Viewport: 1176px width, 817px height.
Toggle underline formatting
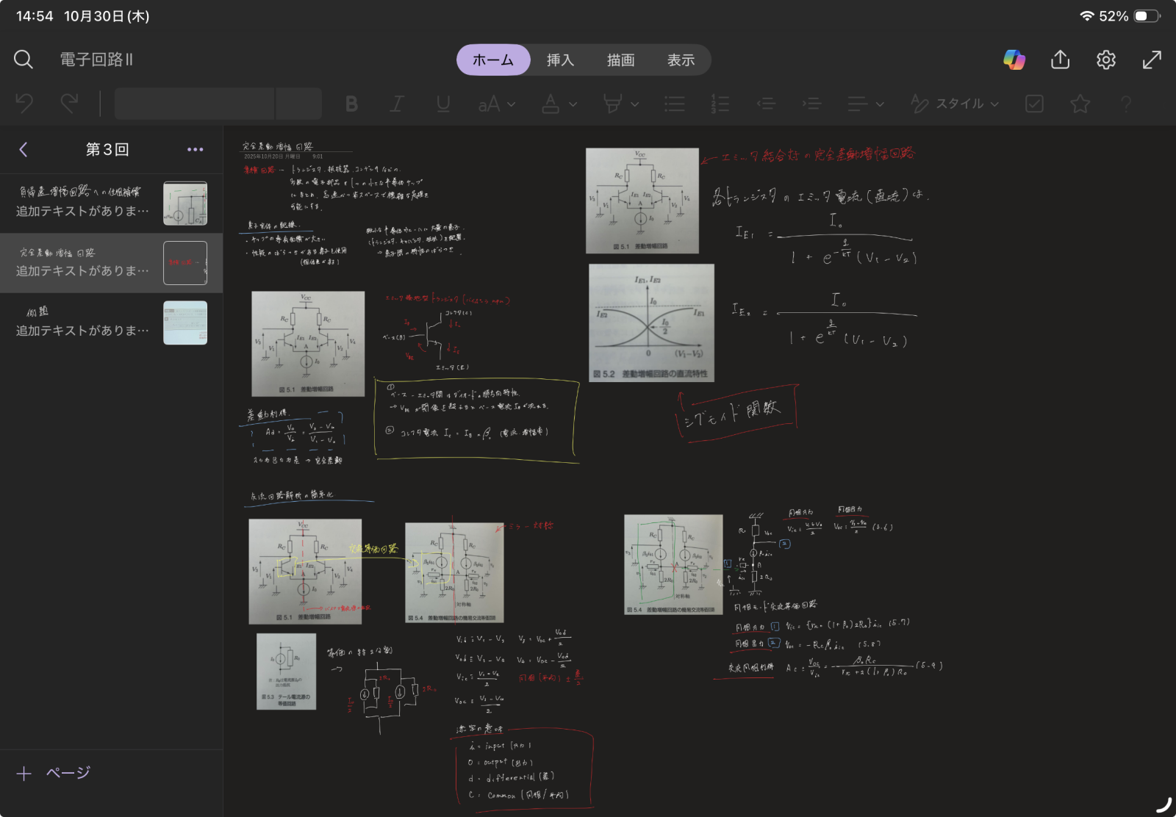(x=443, y=104)
